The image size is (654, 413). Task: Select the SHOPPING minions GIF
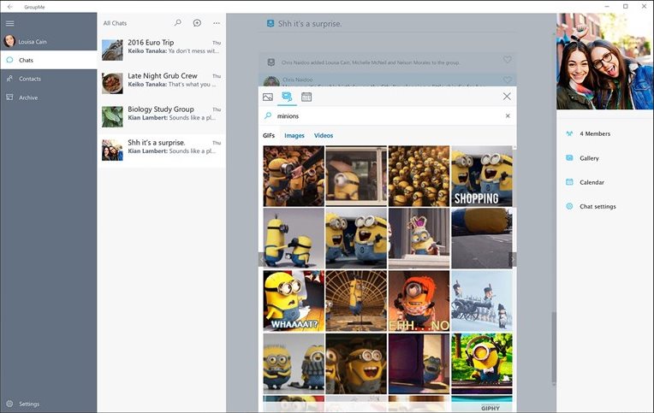click(482, 176)
